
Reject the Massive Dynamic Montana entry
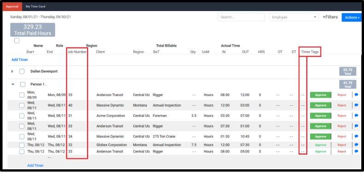click(342, 105)
